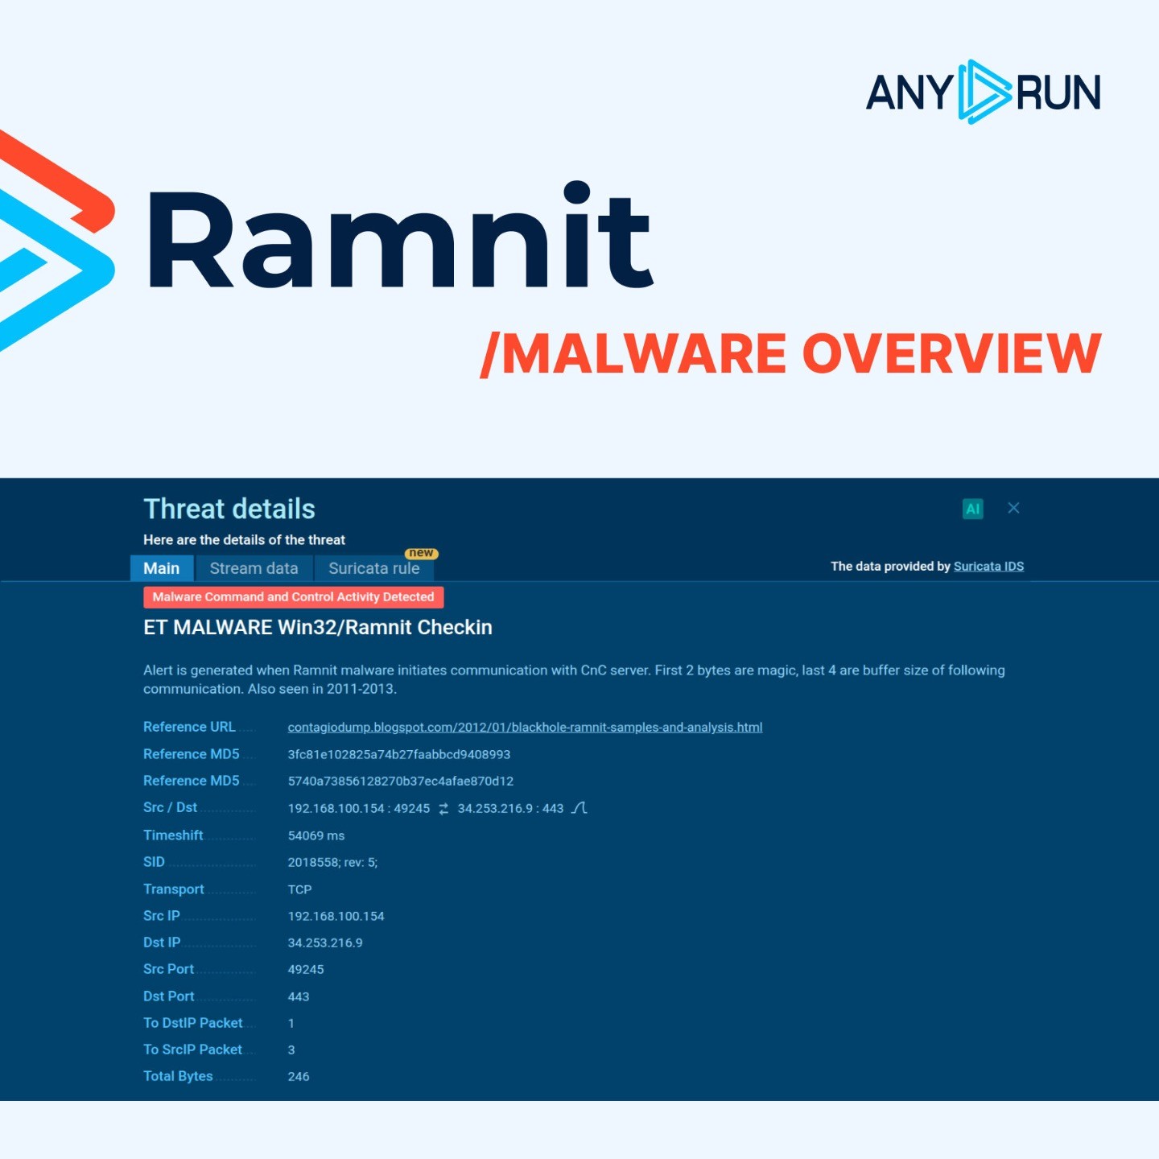1159x1159 pixels.
Task: Click the /MALWARE OVERVIEW heading
Action: [790, 354]
